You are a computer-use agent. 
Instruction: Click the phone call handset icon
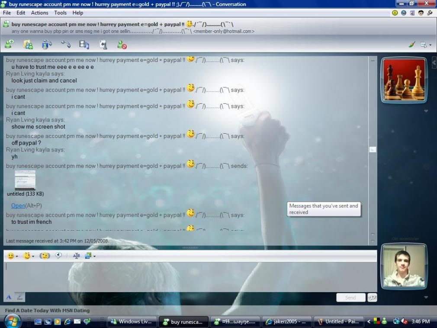point(66,44)
